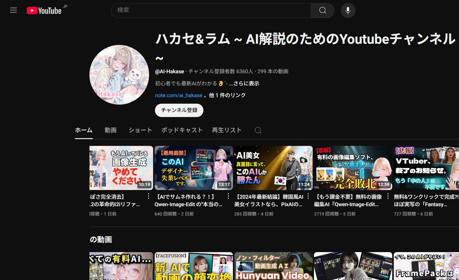Open the 再生リスト tab

point(227,130)
